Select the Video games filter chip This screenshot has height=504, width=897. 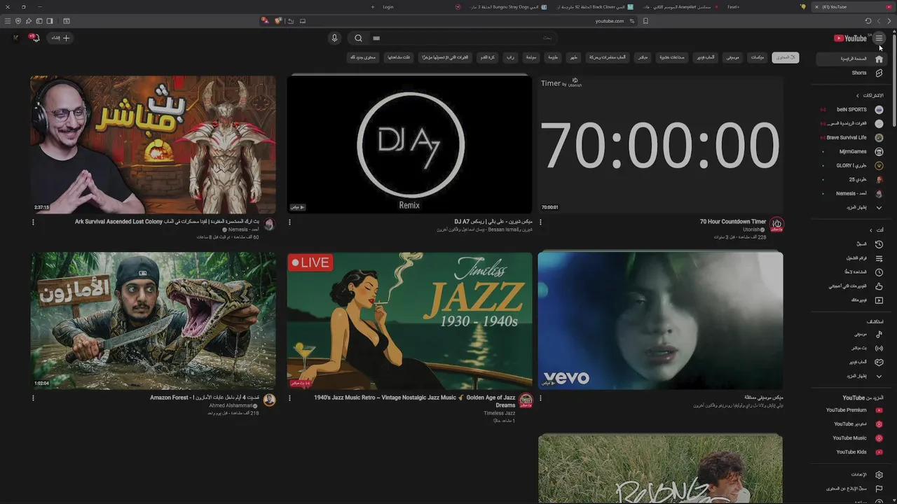click(705, 57)
